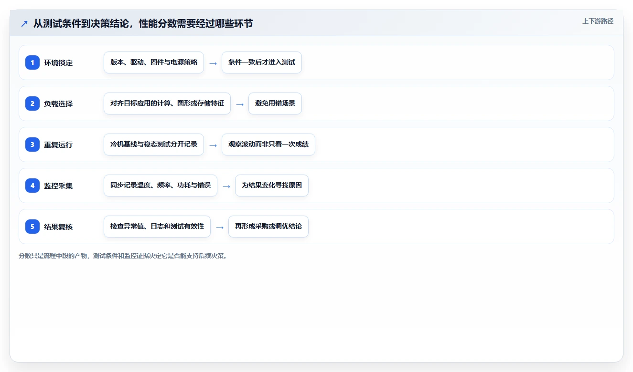633x372 pixels.
Task: Click the 检查异常值、日志和测试有效性 box
Action: coord(157,227)
